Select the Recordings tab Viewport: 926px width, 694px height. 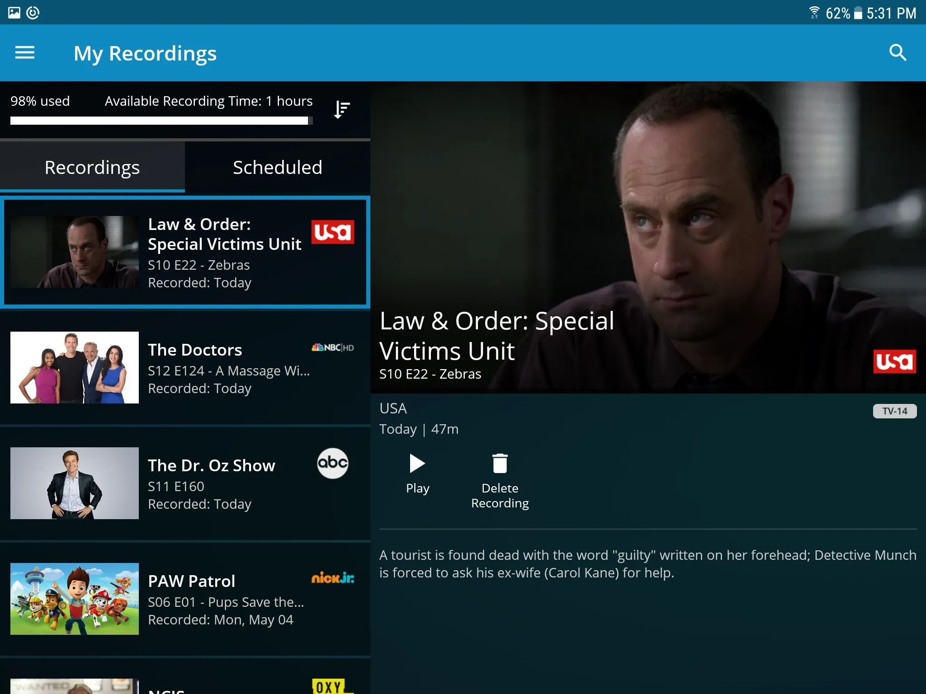pos(92,166)
